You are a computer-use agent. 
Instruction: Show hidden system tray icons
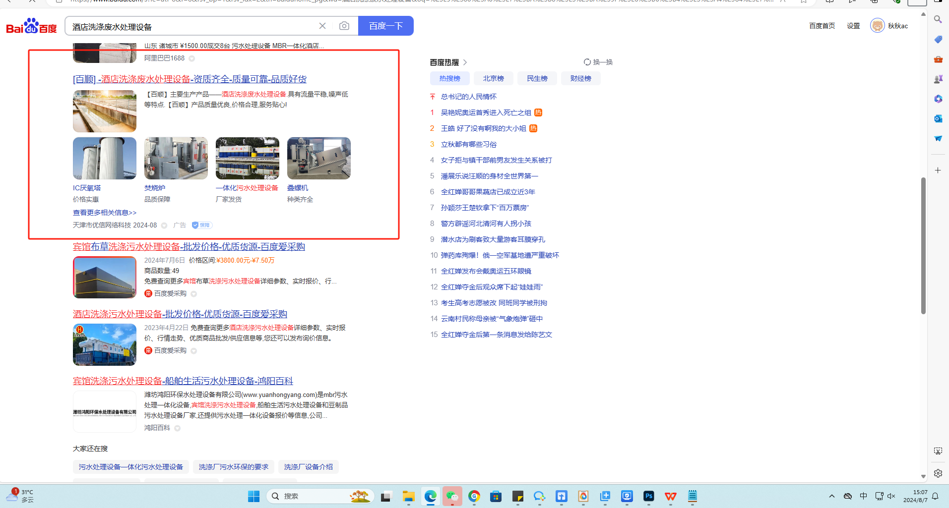(x=832, y=496)
